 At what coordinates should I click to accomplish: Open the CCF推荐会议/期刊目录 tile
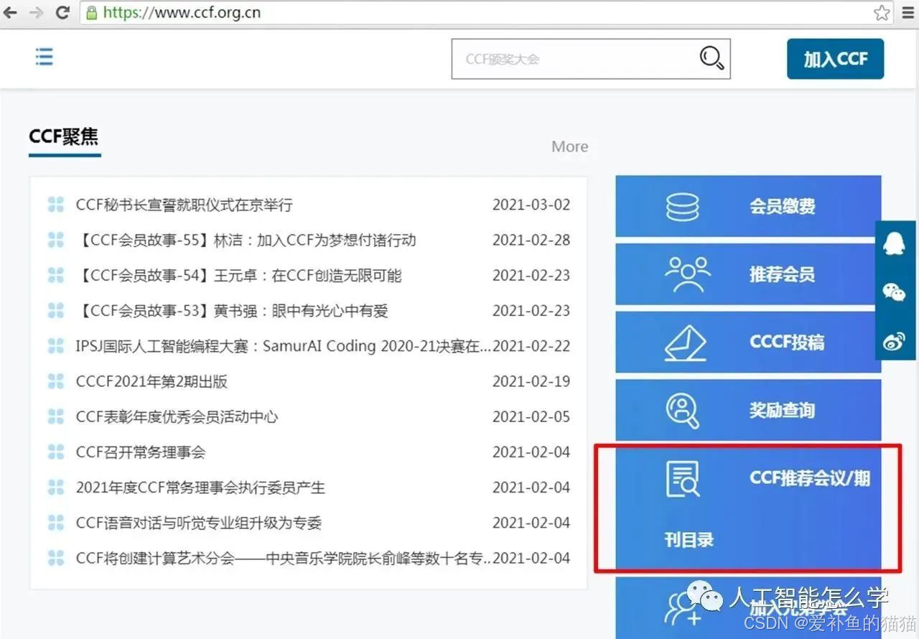click(748, 508)
